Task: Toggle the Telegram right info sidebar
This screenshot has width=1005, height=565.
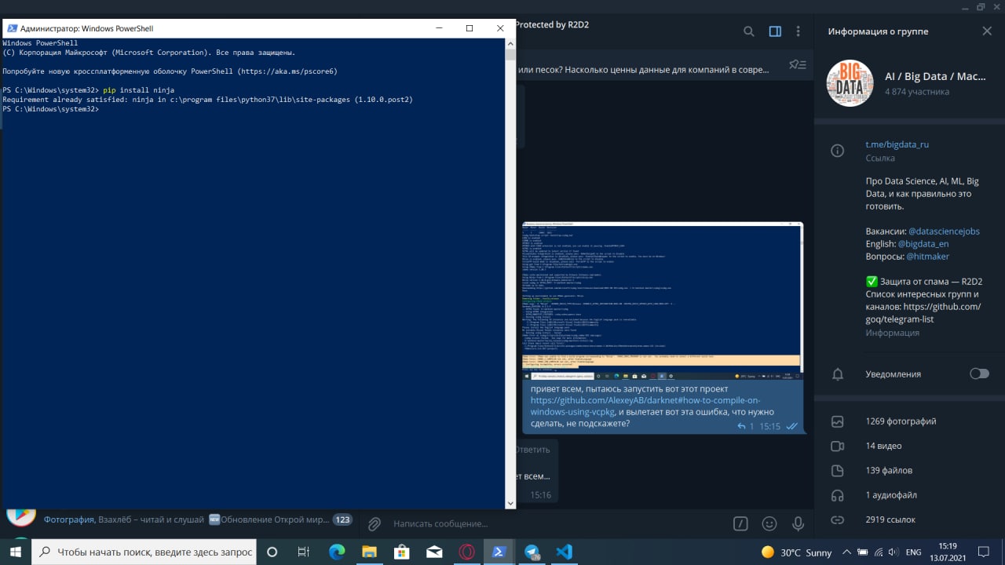Action: point(775,31)
